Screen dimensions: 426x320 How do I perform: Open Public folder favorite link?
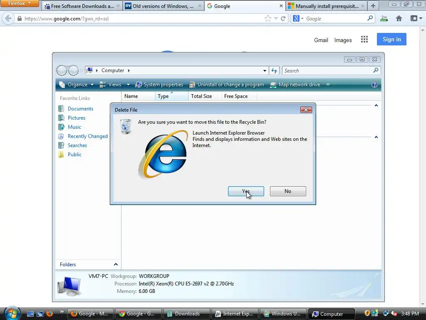tap(74, 155)
